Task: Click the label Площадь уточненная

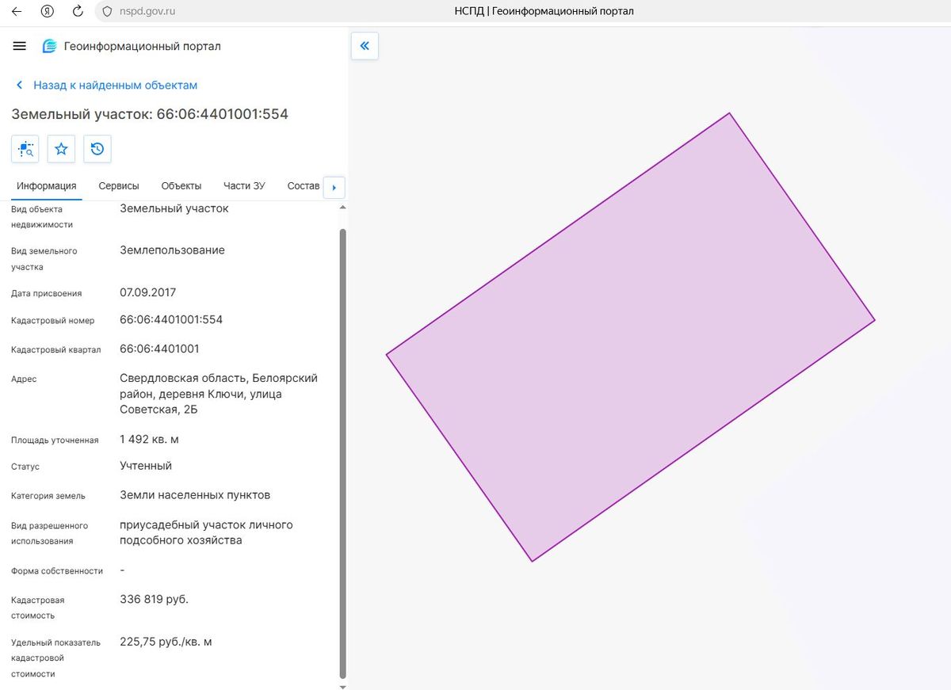Action: coord(55,440)
